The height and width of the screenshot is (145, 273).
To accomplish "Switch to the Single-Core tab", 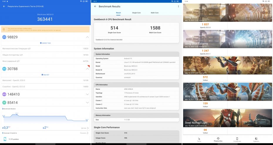I will click(x=136, y=13).
